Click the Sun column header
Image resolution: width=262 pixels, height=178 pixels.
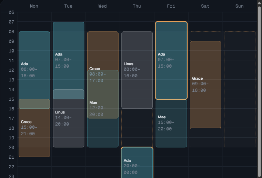[240, 6]
